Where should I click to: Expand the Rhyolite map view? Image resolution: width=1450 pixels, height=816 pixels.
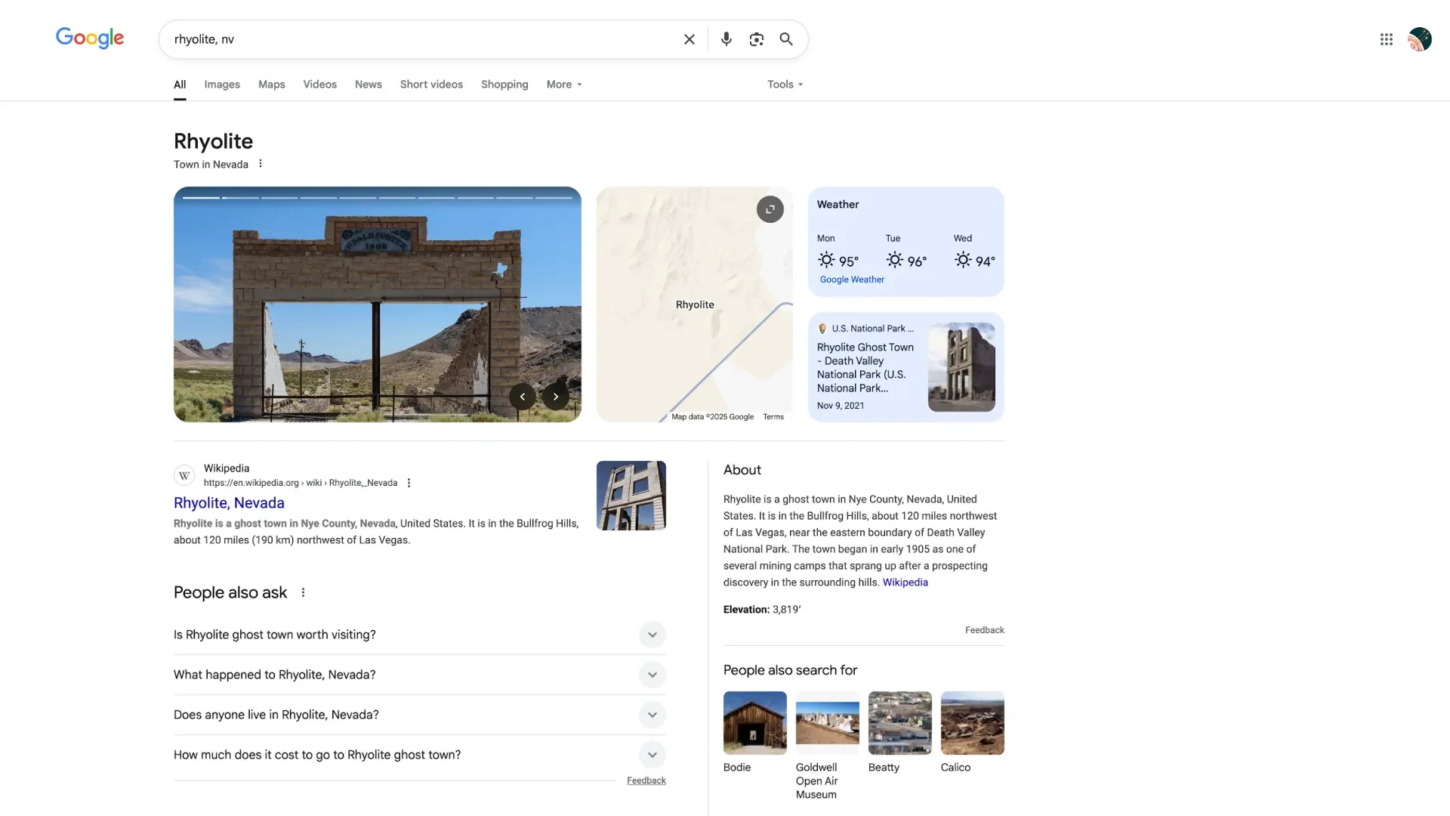pyautogui.click(x=770, y=209)
